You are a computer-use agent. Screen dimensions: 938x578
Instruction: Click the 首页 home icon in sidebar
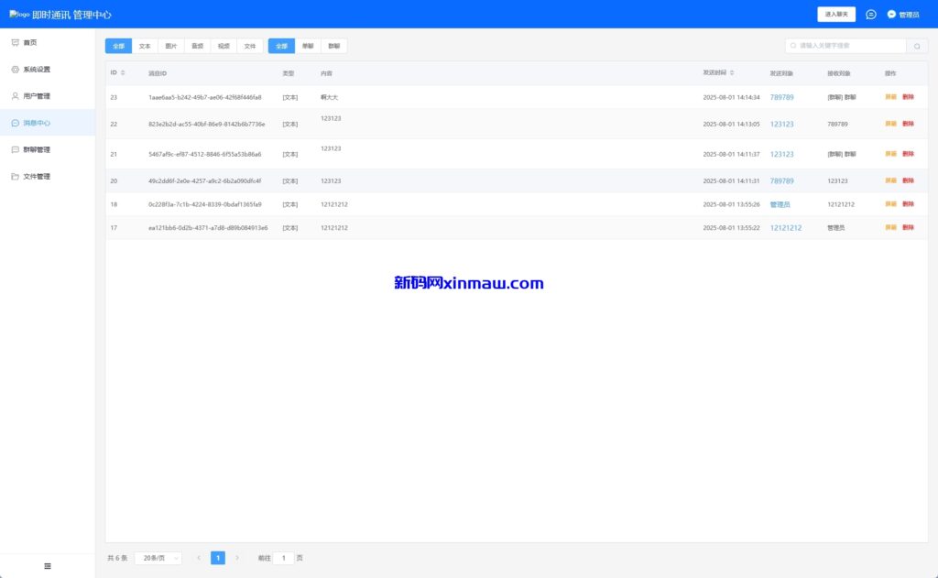click(15, 42)
